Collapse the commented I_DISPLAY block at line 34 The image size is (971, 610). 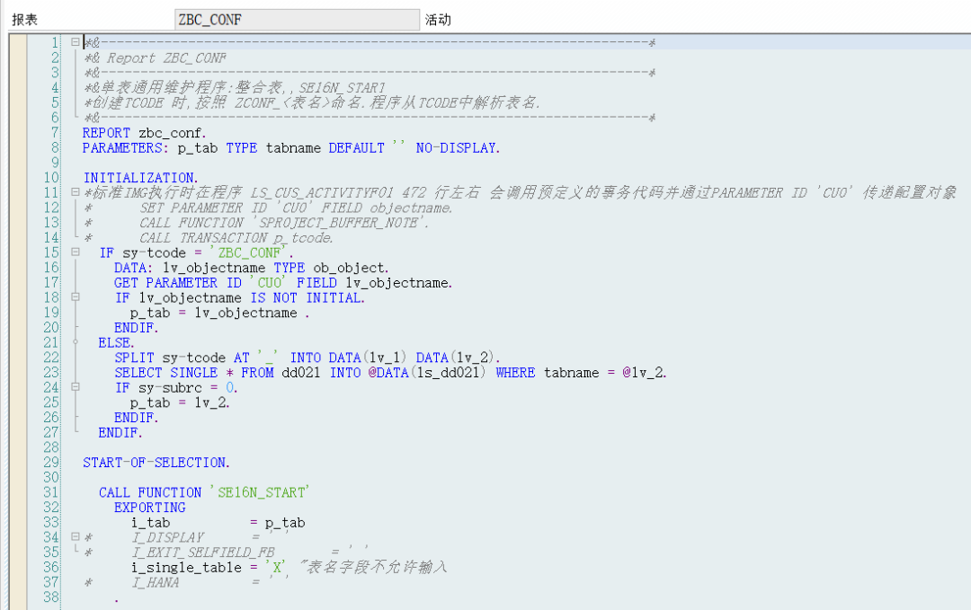pyautogui.click(x=75, y=537)
